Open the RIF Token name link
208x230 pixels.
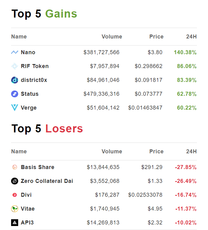35,66
